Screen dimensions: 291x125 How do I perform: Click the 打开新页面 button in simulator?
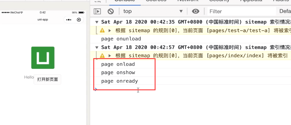(x=47, y=79)
